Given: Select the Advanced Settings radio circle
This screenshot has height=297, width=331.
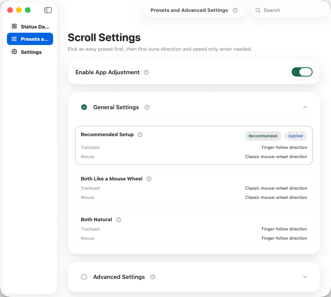Looking at the screenshot, I should tap(84, 277).
